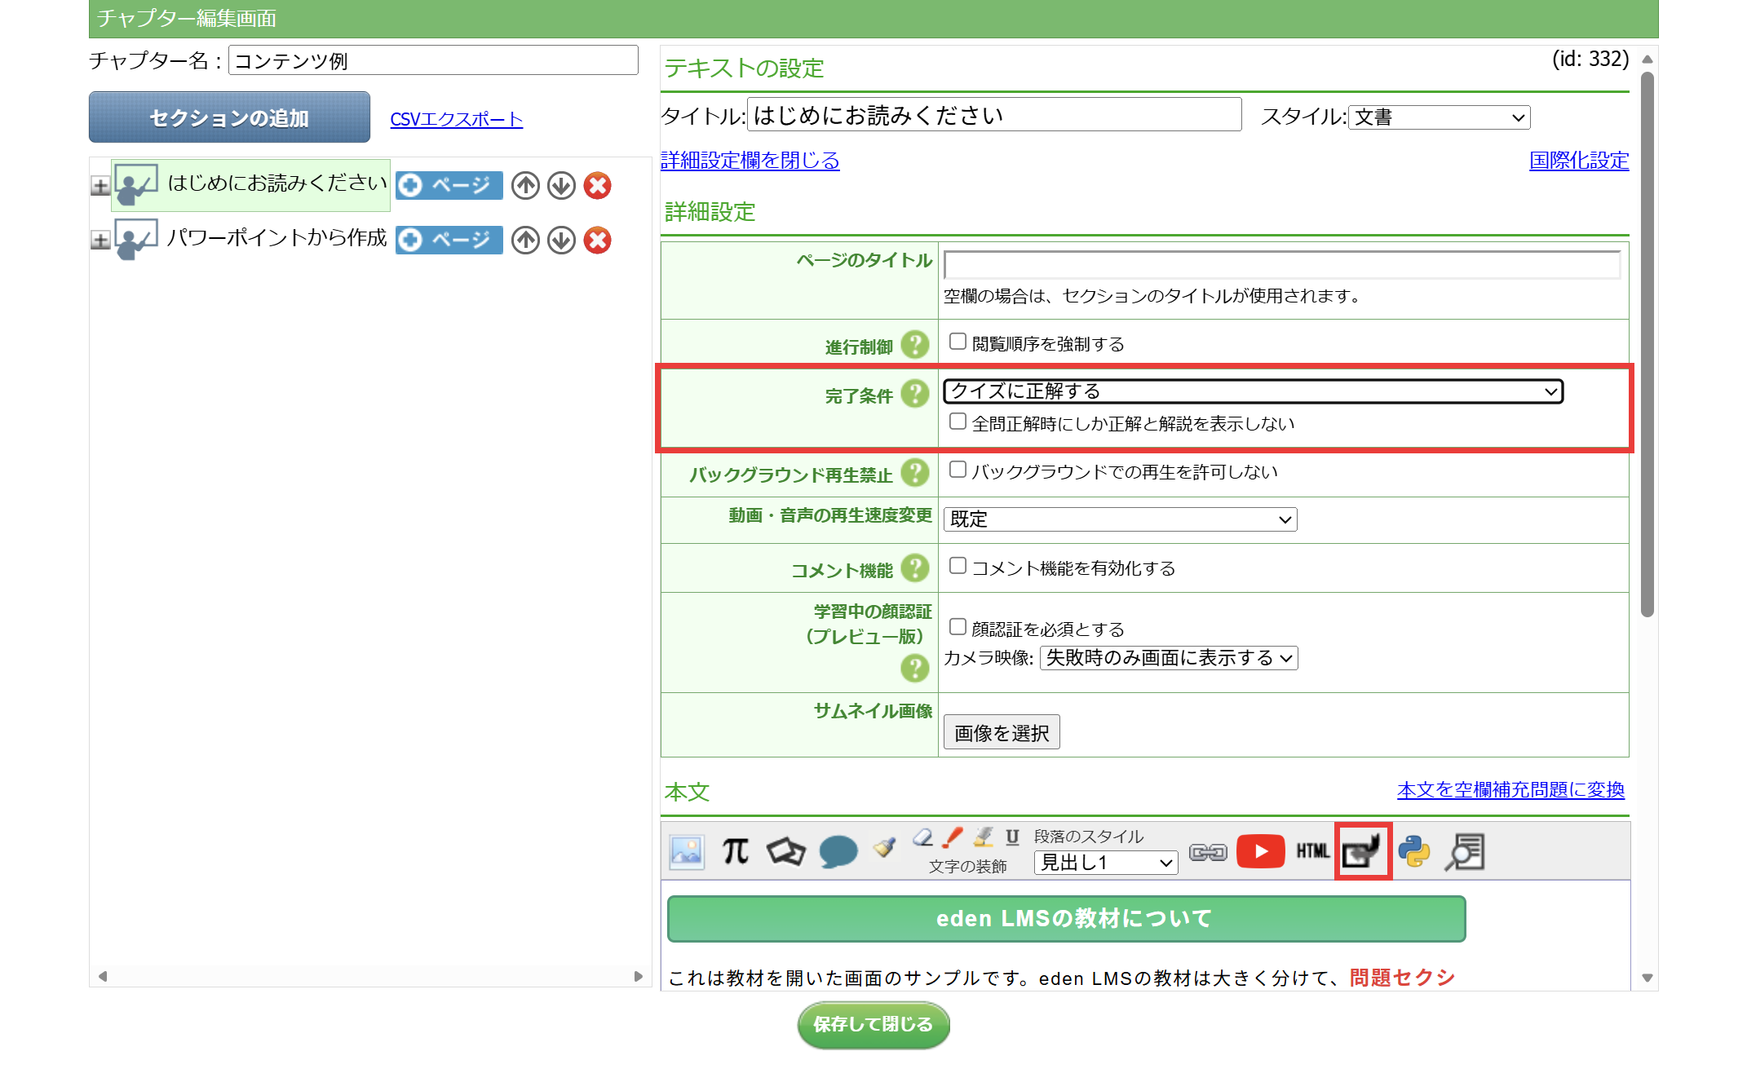Viewport: 1747px width, 1082px height.
Task: Embed a YouTube video
Action: tap(1261, 852)
